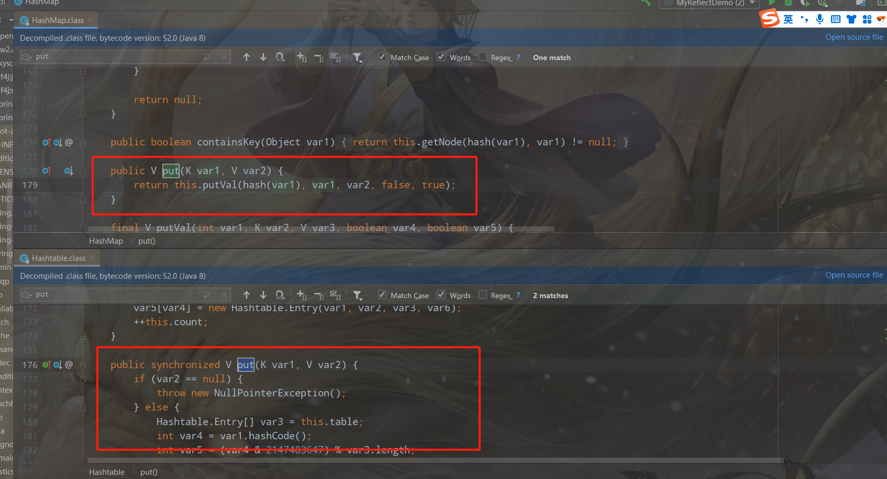Open the Run with Coverage dropdown arrow
The image size is (887, 479).
tap(826, 6)
